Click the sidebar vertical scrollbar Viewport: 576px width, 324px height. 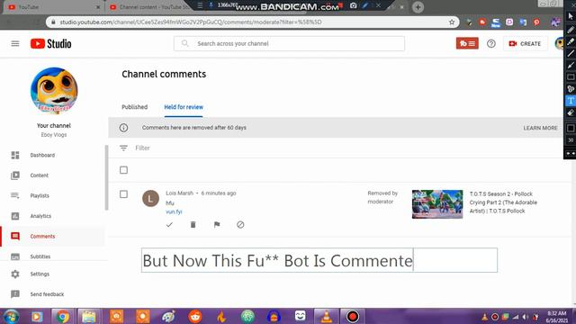(x=106, y=178)
